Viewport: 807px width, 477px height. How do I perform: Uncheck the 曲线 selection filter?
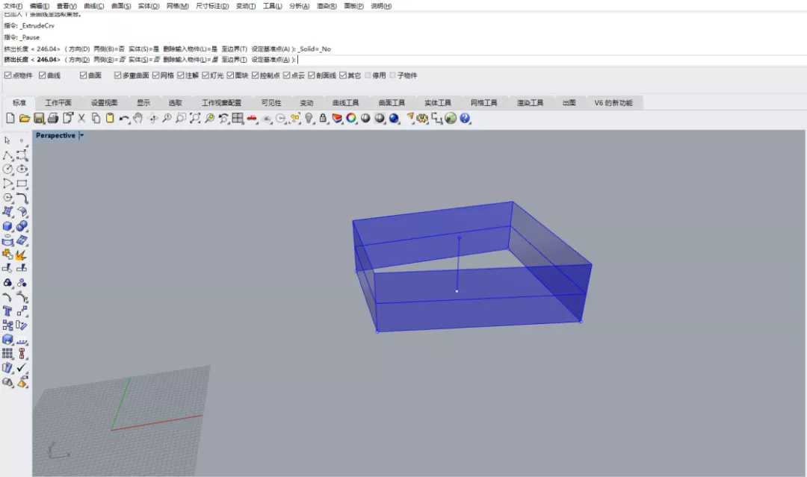point(43,75)
